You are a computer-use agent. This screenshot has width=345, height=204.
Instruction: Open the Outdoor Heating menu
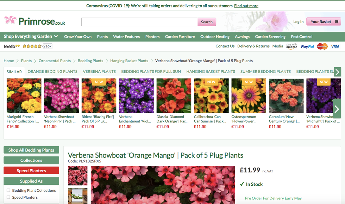click(215, 37)
